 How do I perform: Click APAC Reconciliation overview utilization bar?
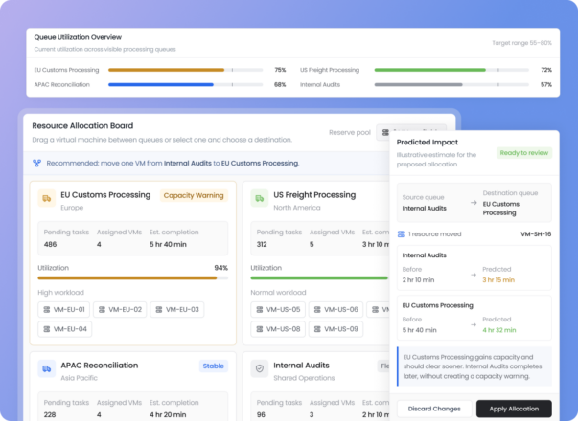[185, 84]
